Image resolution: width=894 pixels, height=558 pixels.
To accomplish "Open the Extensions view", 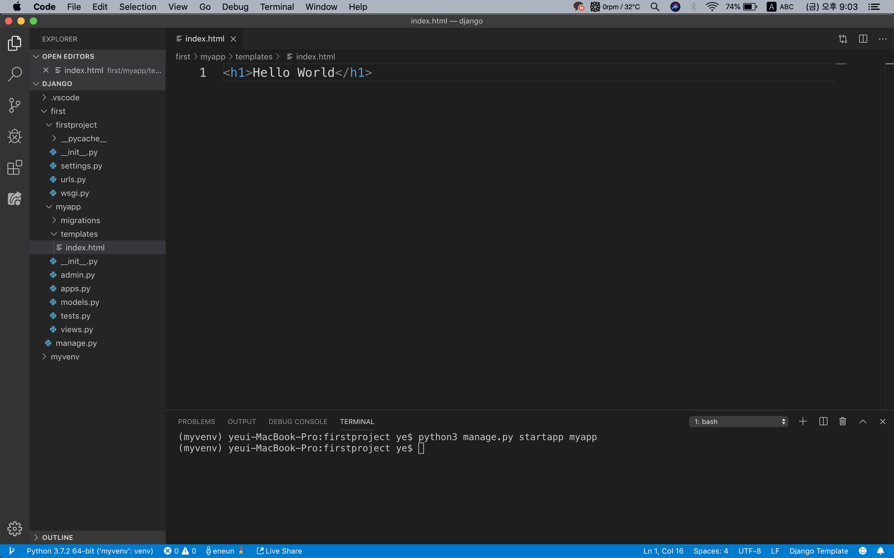I will coord(15,167).
